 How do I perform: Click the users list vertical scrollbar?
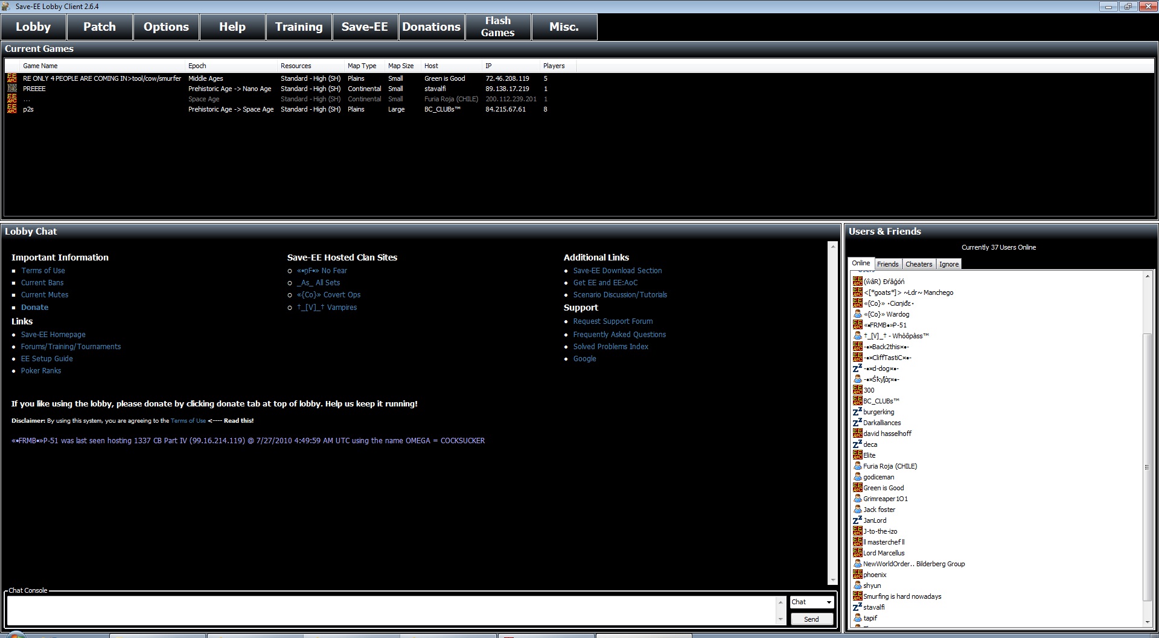coord(1147,467)
